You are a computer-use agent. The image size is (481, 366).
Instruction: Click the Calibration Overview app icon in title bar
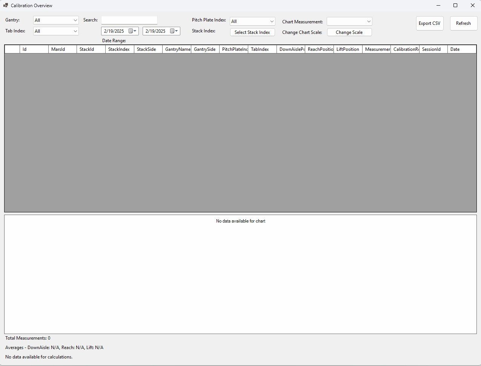tap(5, 5)
